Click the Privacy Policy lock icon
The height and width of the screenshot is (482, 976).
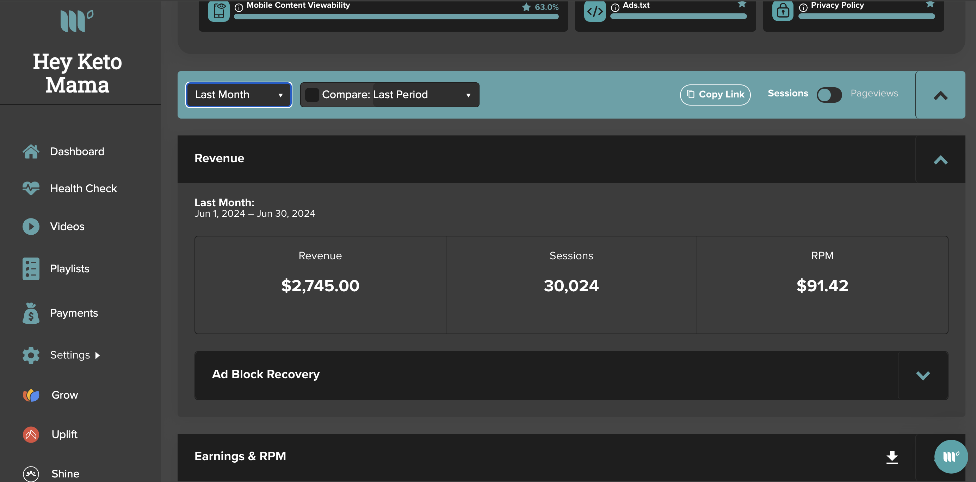tap(783, 11)
